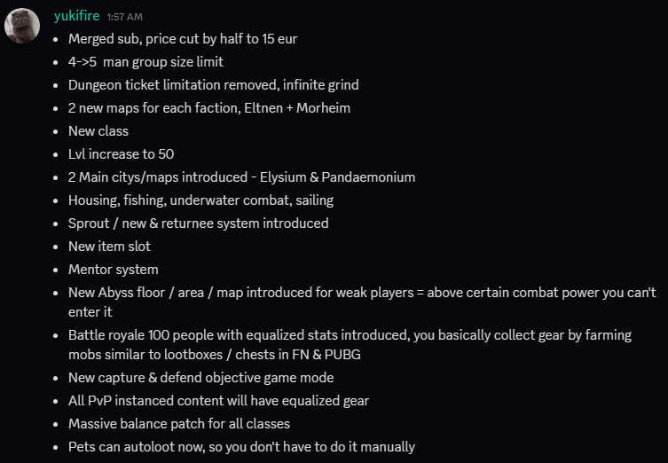Click the Housing, fishing, underwater combat line
Viewport: 668px width, 463px height.
pyautogui.click(x=200, y=200)
